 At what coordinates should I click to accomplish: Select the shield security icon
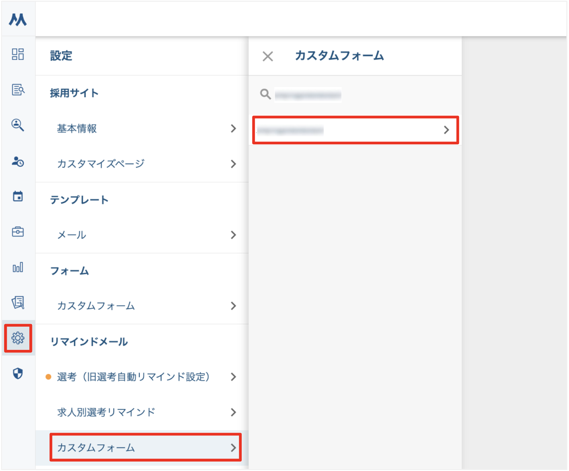pos(18,374)
